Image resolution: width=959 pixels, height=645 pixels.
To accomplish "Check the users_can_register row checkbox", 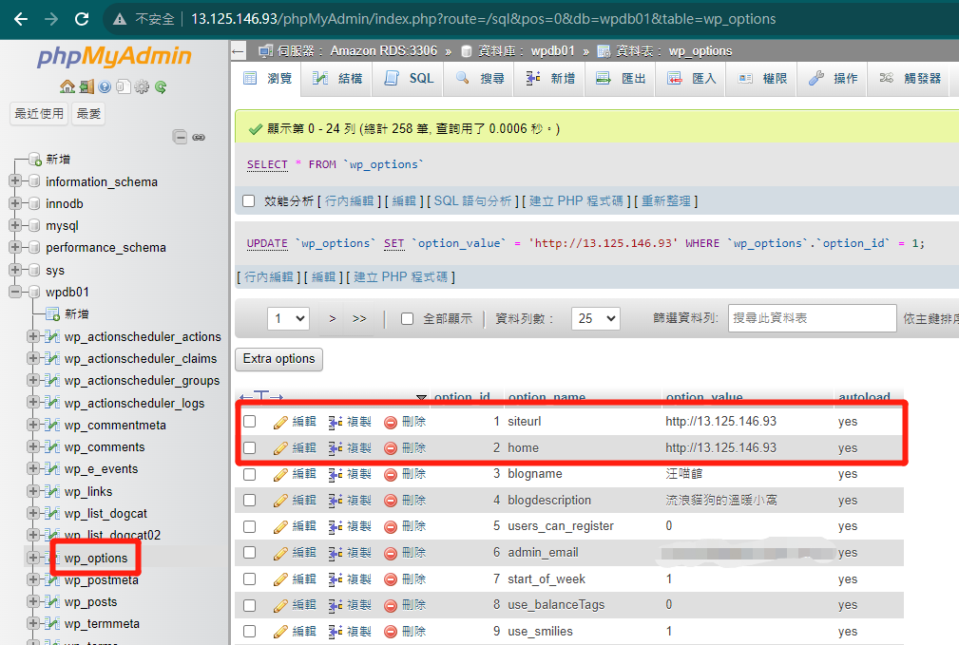I will point(250,526).
